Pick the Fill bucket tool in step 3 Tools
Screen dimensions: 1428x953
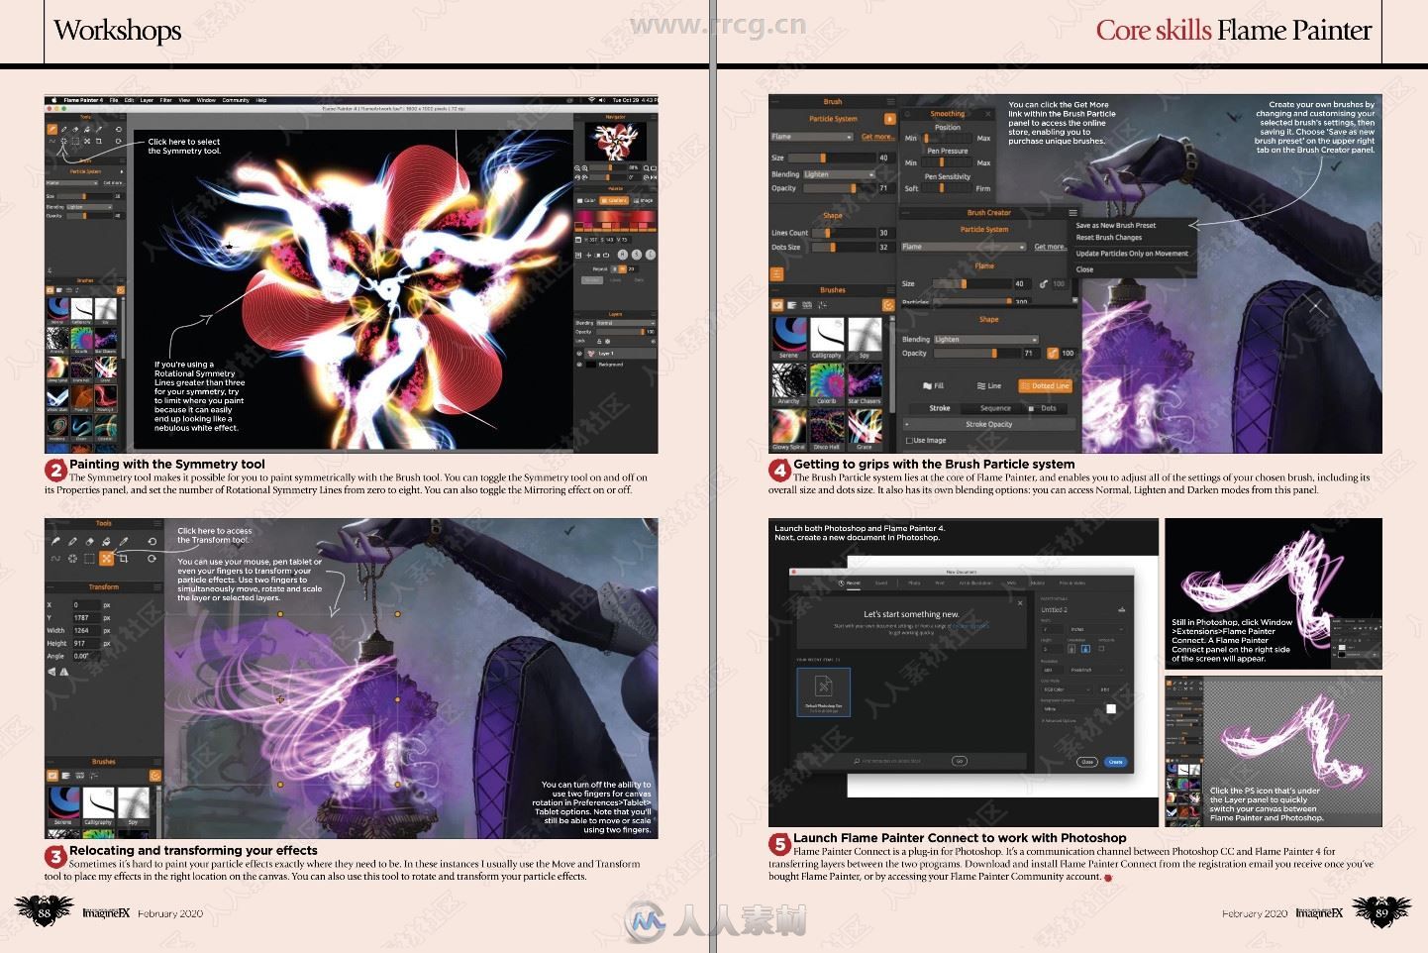106,542
